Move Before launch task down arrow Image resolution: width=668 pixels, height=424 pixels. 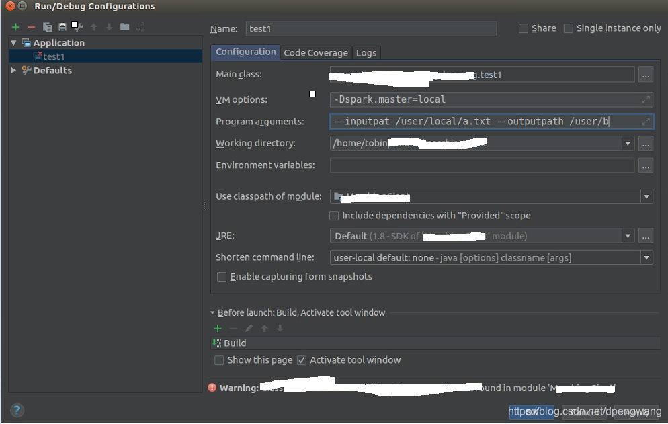[x=280, y=328]
